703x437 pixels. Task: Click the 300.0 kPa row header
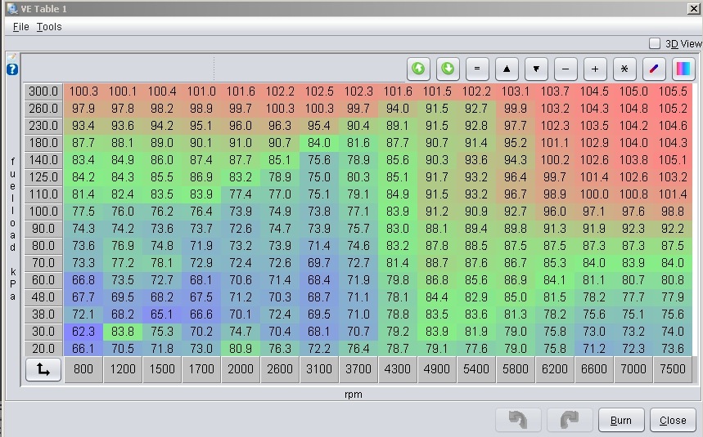(x=43, y=91)
